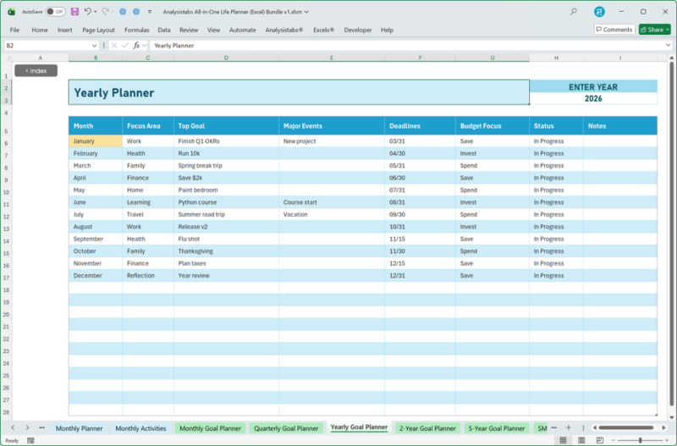Expand the formula bar chevron

pyautogui.click(x=666, y=45)
